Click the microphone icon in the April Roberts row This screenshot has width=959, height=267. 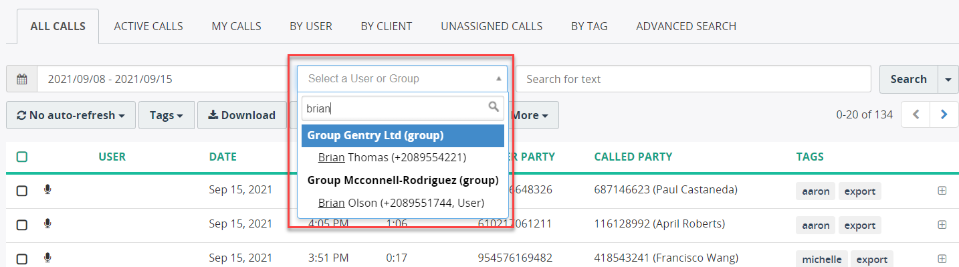47,224
